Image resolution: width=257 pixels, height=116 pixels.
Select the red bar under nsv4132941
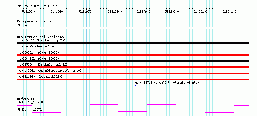[x=133, y=73]
